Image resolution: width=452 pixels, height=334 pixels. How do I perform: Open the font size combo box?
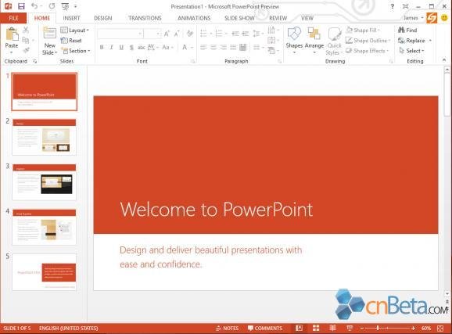[x=152, y=34]
